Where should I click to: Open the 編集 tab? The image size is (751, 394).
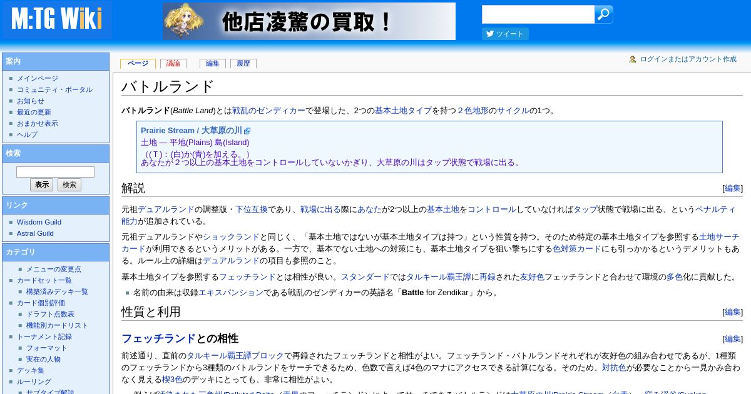[213, 63]
